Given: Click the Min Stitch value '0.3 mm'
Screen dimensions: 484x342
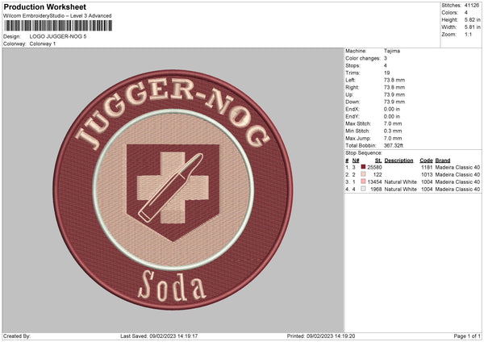Looking at the screenshot, I should (393, 131).
